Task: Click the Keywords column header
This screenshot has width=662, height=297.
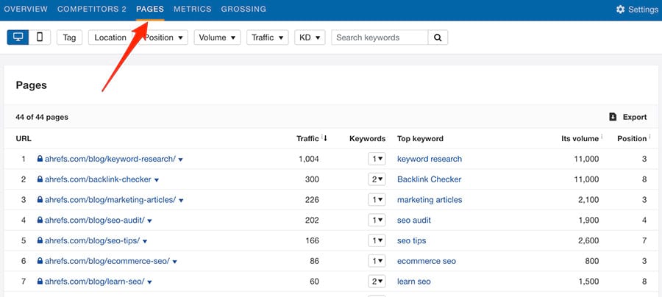Action: coord(367,138)
